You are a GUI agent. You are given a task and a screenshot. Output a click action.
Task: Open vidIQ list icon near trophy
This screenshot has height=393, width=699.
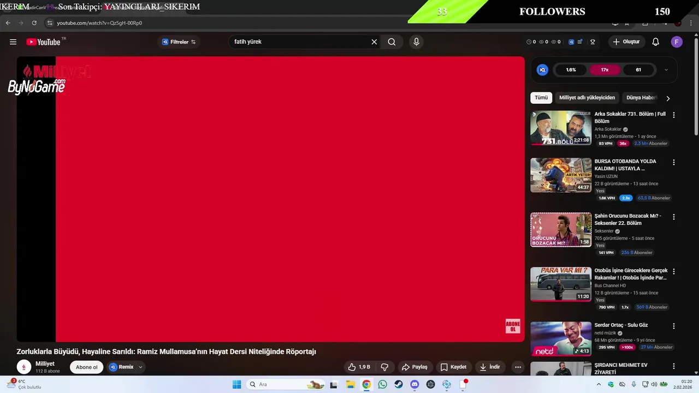(580, 42)
